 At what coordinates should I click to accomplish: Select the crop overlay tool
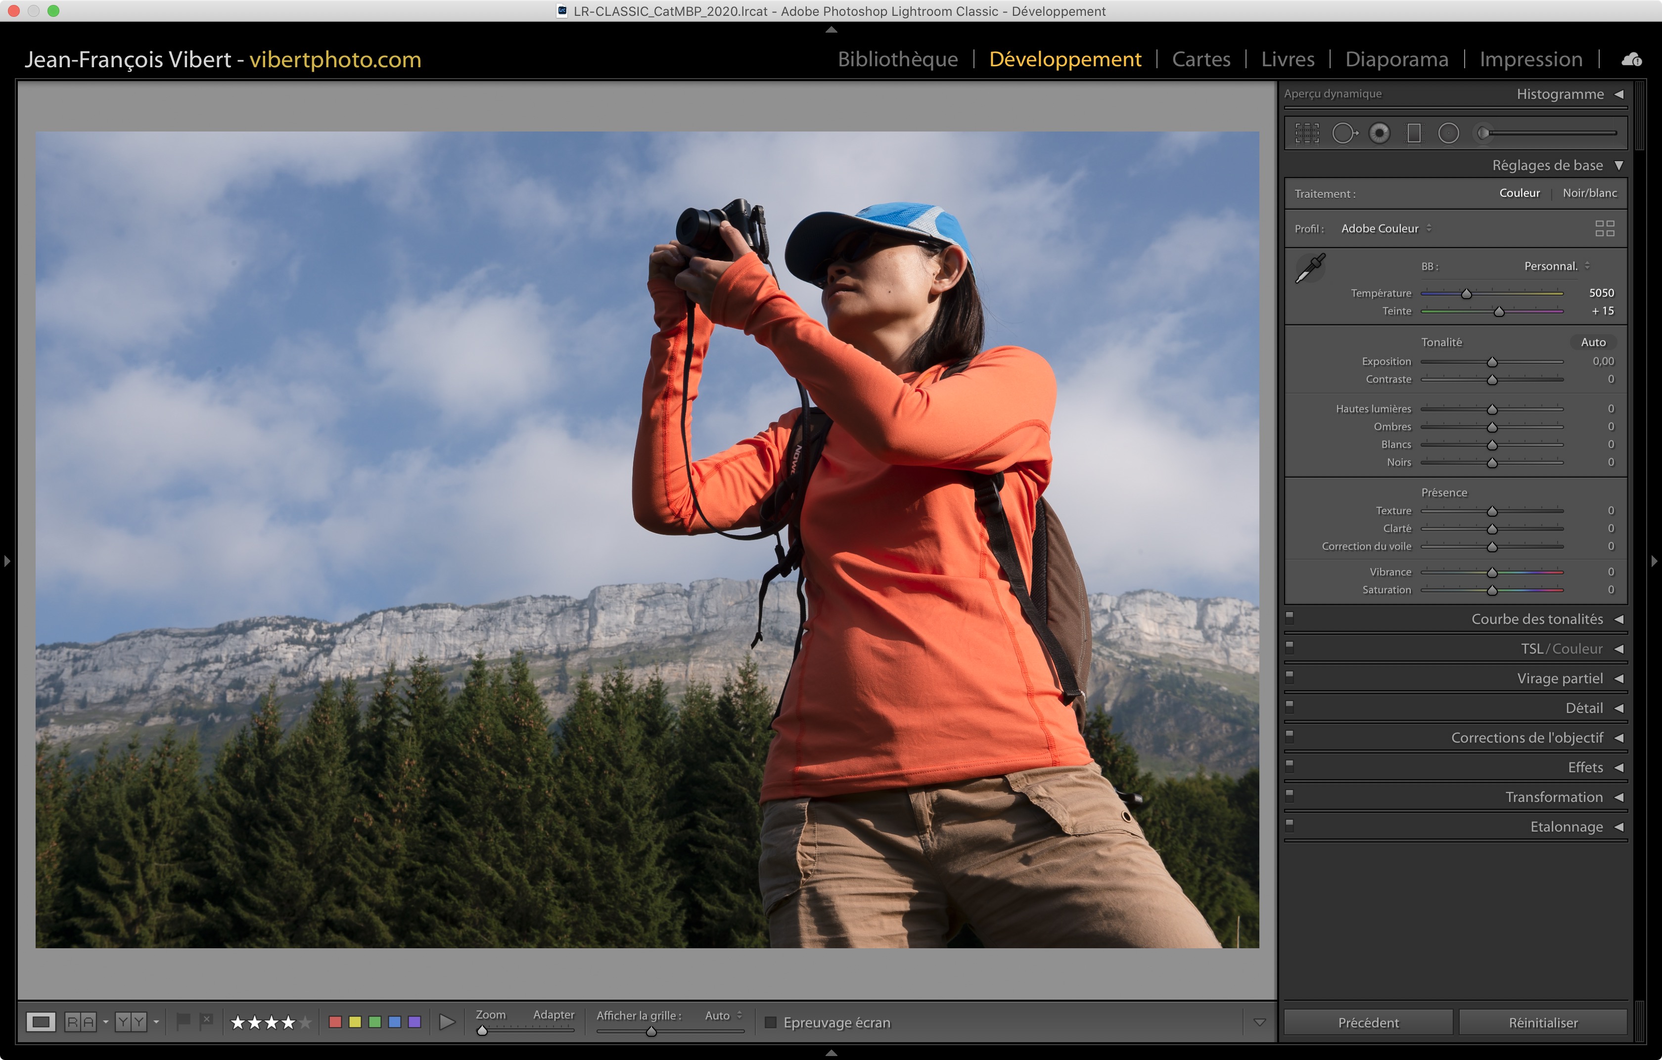pos(1306,133)
